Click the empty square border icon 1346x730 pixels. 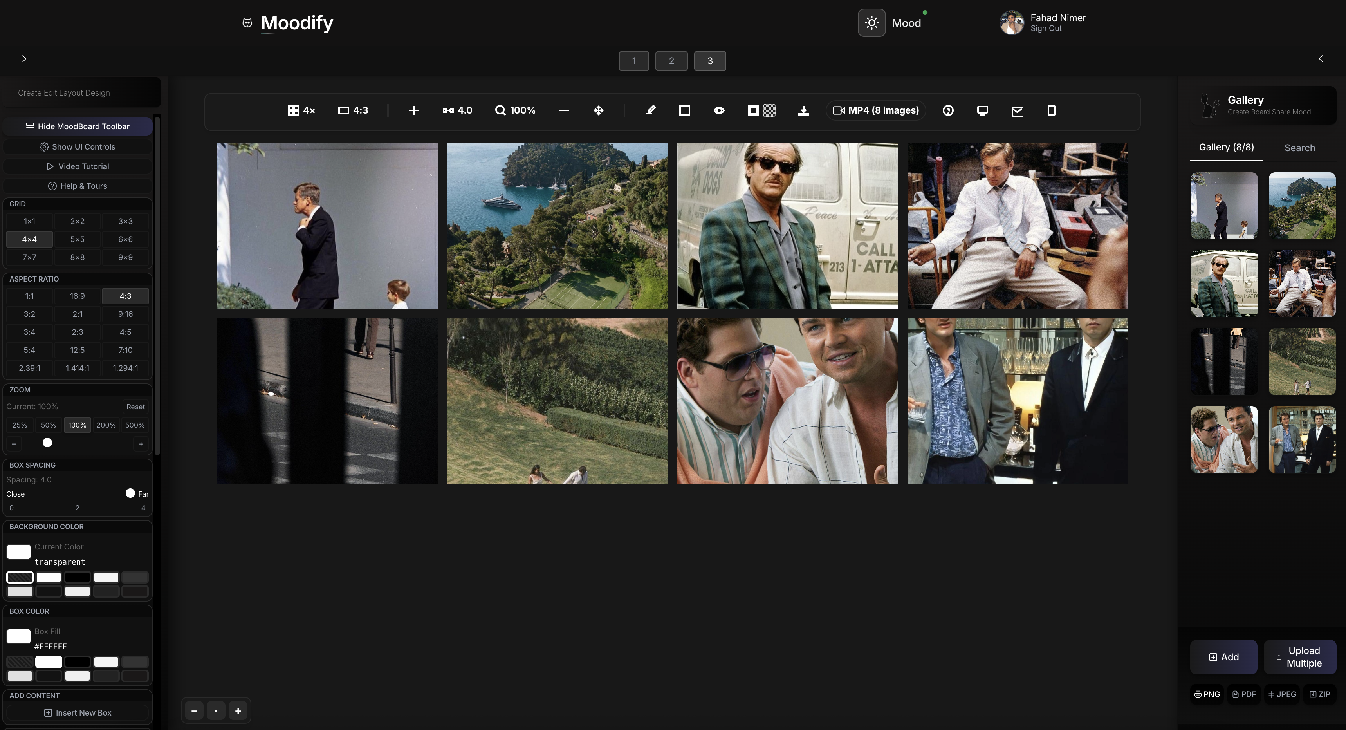[x=684, y=110]
